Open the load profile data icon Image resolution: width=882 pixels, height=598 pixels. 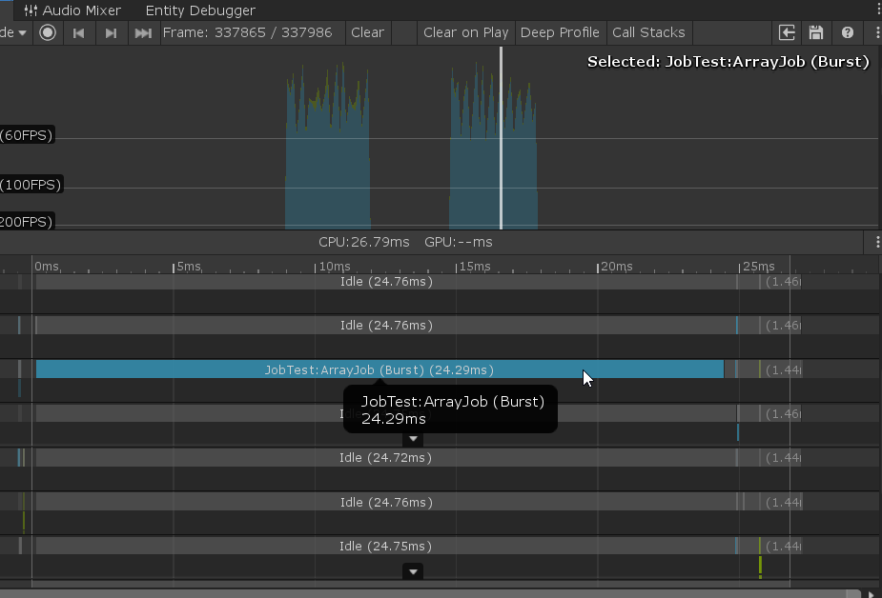(787, 32)
